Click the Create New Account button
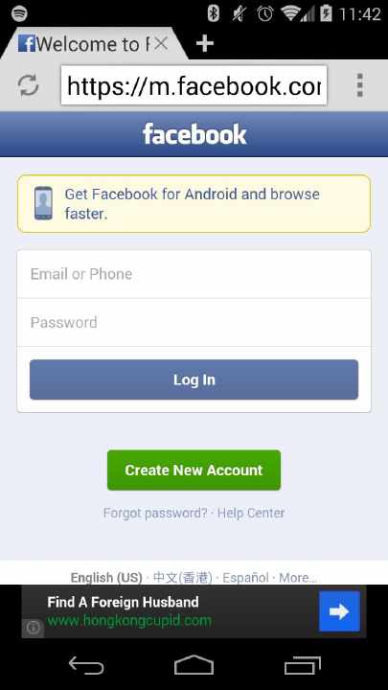This screenshot has width=388, height=690. [x=194, y=470]
